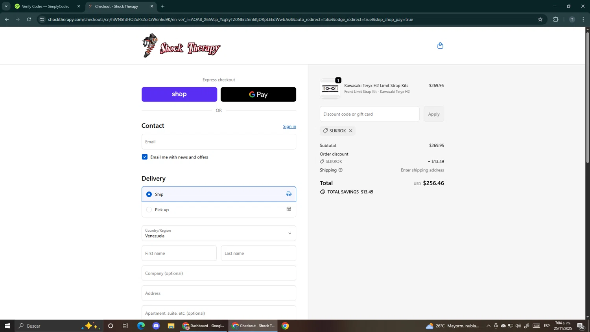
Task: Open the weather widget on taskbar
Action: [452, 326]
